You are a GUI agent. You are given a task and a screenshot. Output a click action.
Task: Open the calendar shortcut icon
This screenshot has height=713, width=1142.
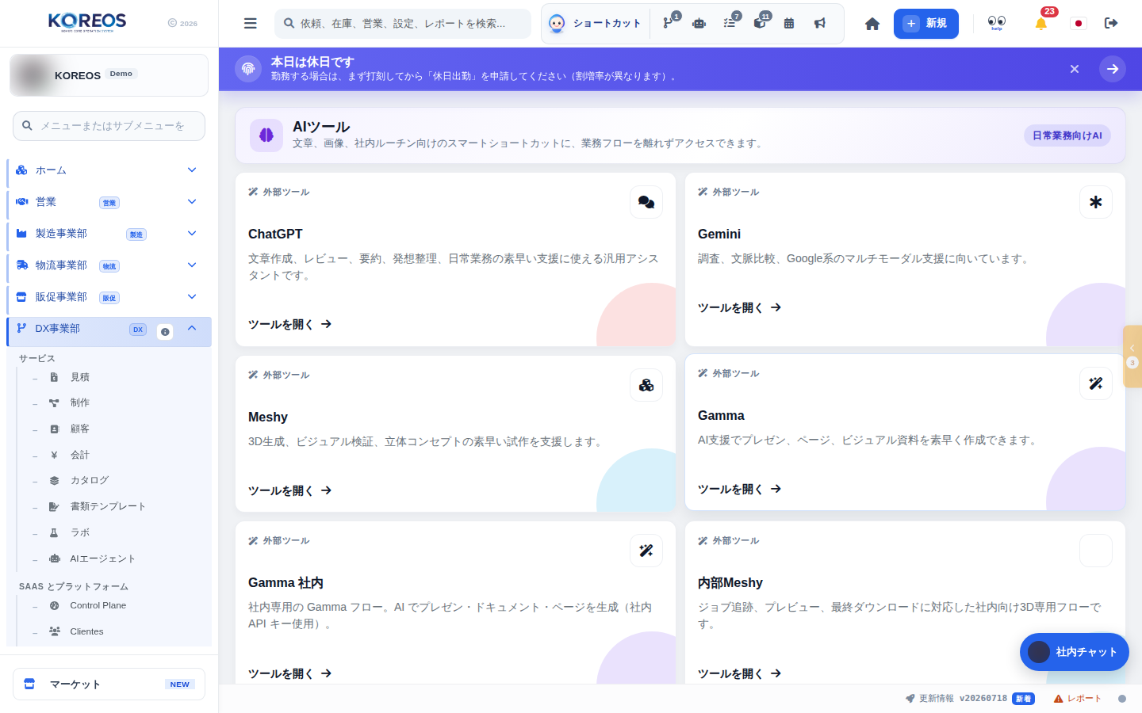[x=789, y=24]
